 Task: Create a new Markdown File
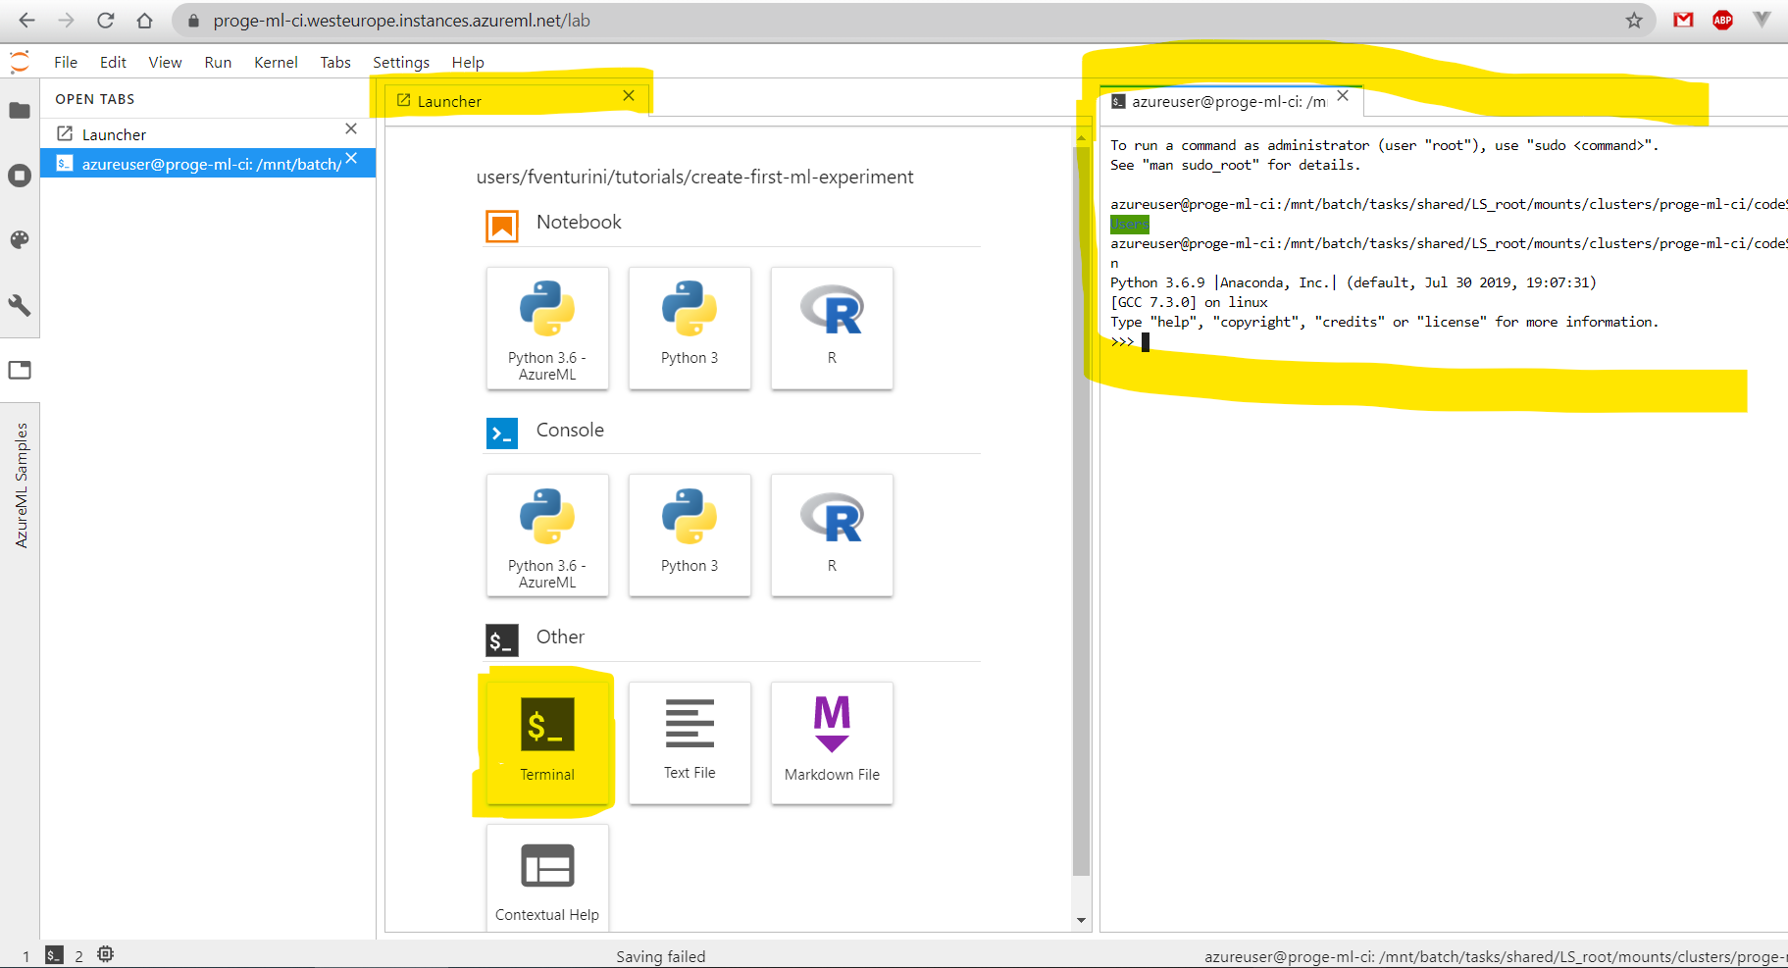832,743
